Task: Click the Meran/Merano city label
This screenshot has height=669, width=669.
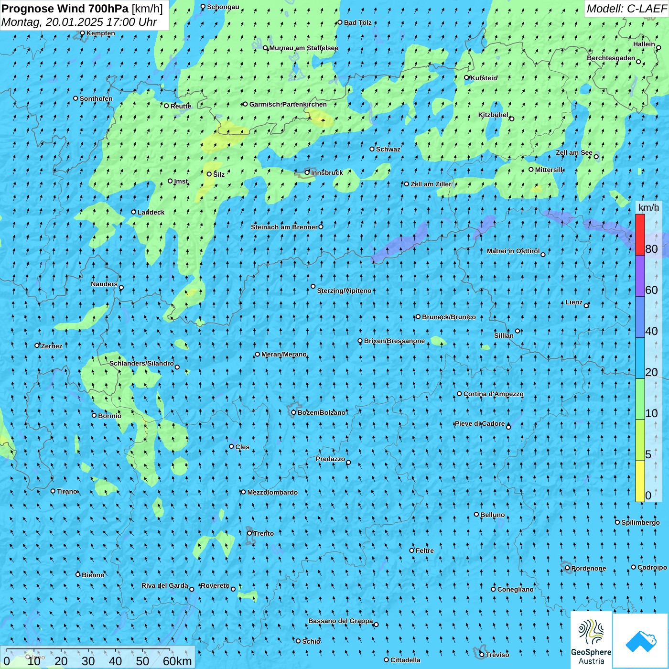Action: pyautogui.click(x=284, y=354)
